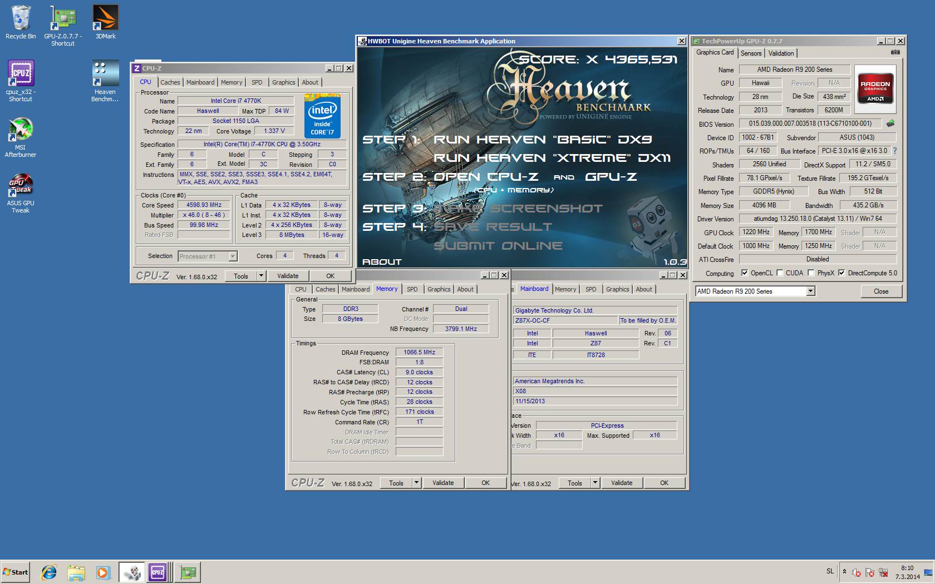
Task: Click the BIOS save chip icon in GPU-Z
Action: coord(890,123)
